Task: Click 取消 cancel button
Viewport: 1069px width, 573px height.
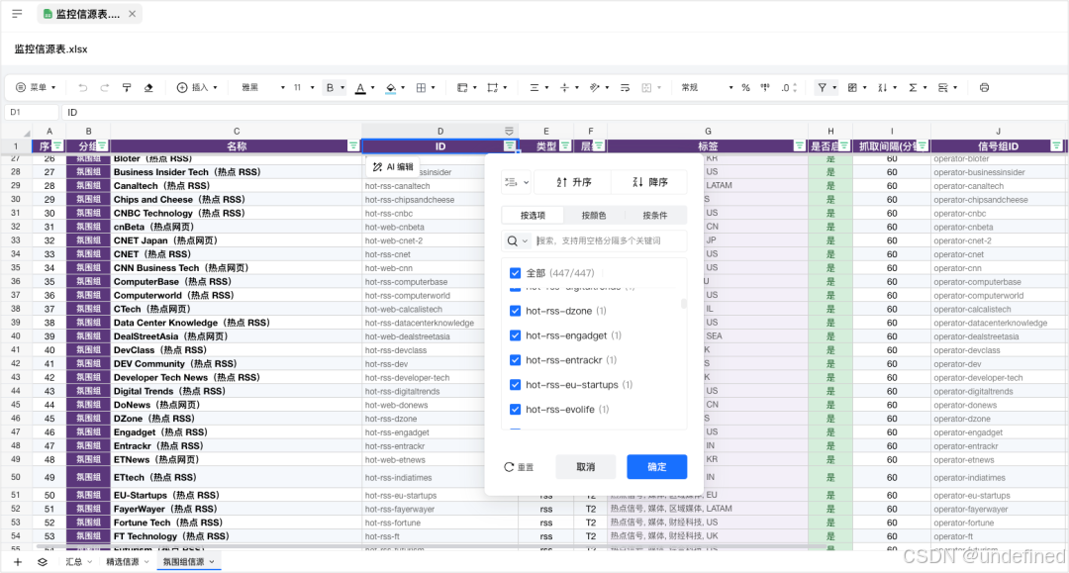Action: [586, 467]
